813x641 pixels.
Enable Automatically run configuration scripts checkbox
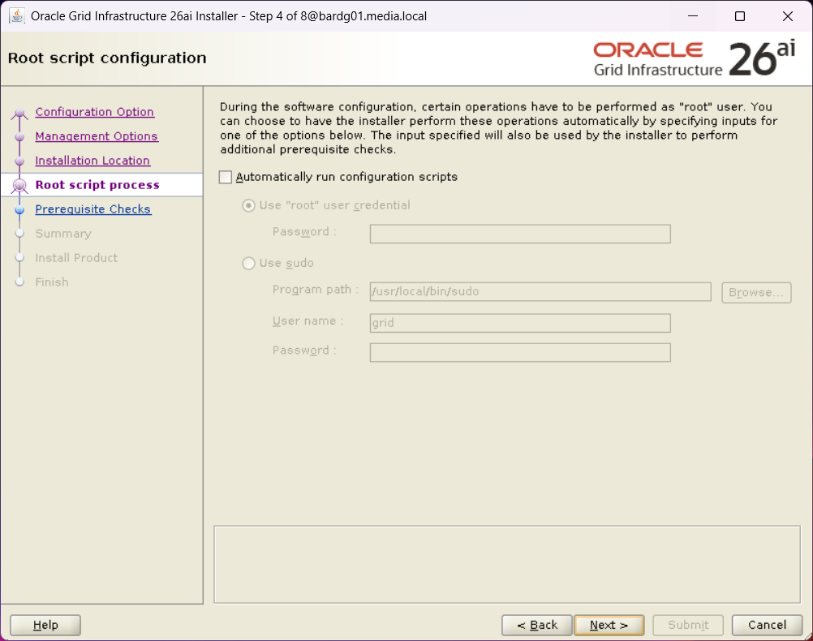pyautogui.click(x=225, y=178)
